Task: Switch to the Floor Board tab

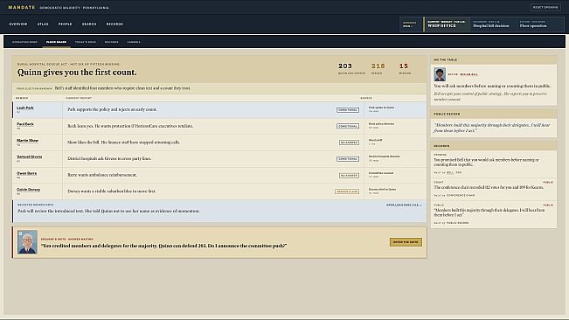Action: point(56,42)
